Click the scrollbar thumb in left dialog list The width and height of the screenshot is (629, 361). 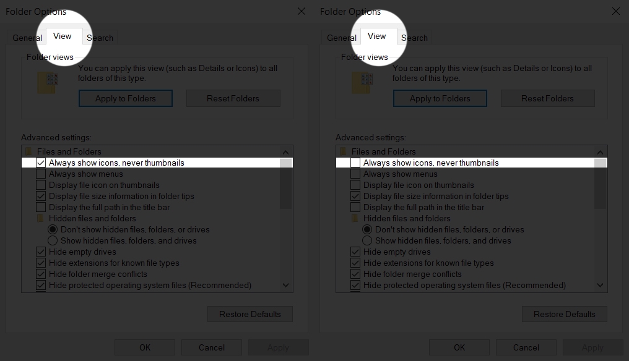[x=285, y=184]
